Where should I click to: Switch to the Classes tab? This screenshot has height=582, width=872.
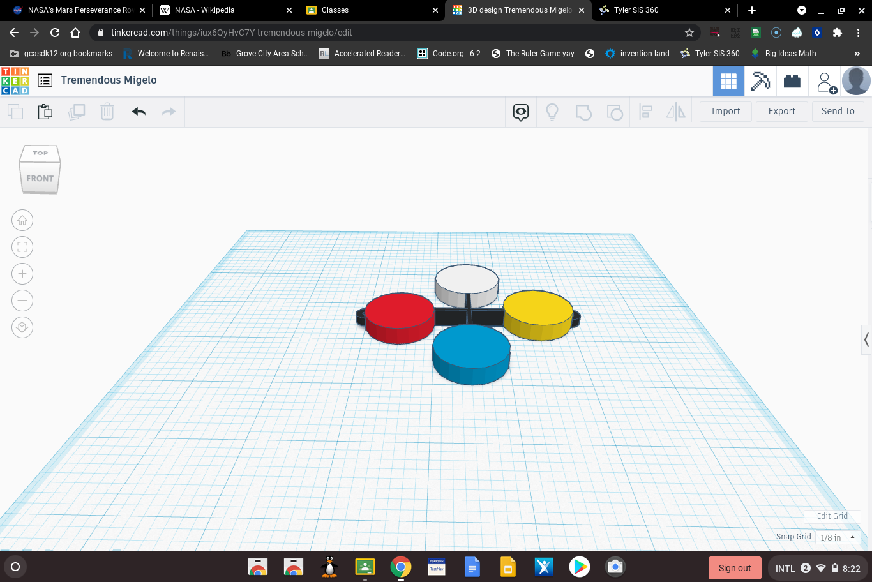click(372, 10)
